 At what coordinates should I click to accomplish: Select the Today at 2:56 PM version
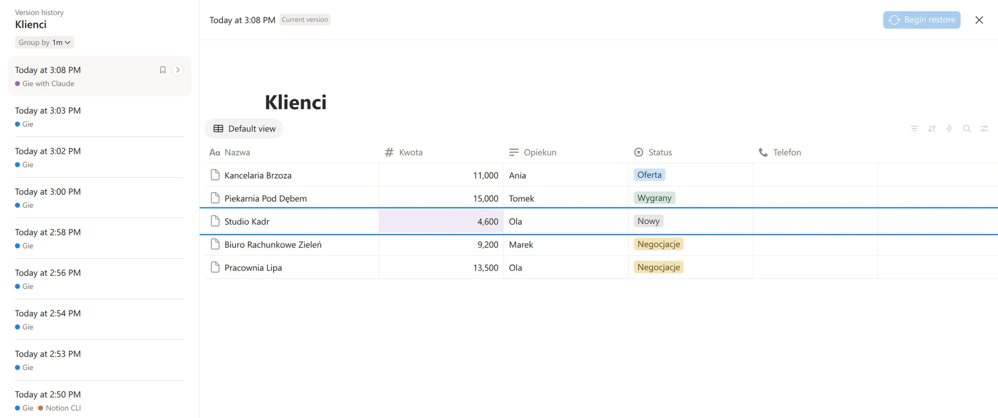pyautogui.click(x=99, y=279)
